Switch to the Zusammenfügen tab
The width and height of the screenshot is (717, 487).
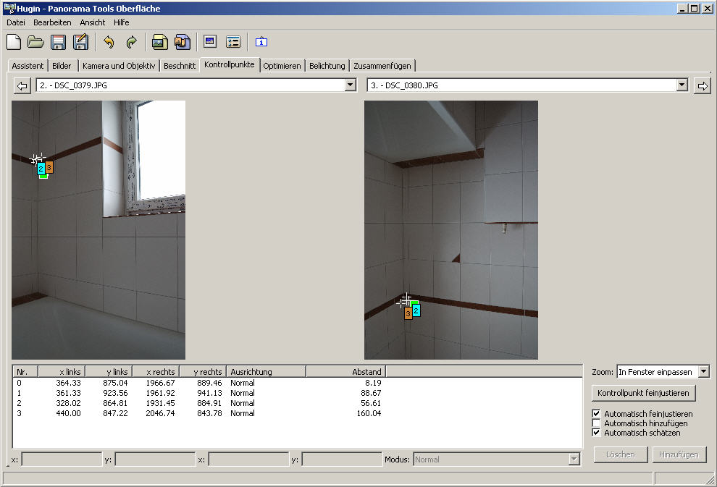[382, 66]
